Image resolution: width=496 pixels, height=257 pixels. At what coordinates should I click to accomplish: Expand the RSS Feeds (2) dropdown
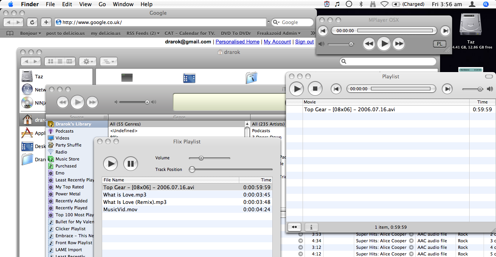coord(143,33)
